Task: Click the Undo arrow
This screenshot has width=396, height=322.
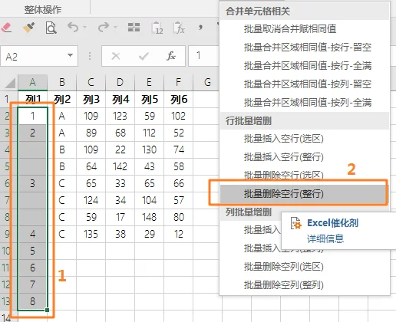Action: (x=73, y=27)
